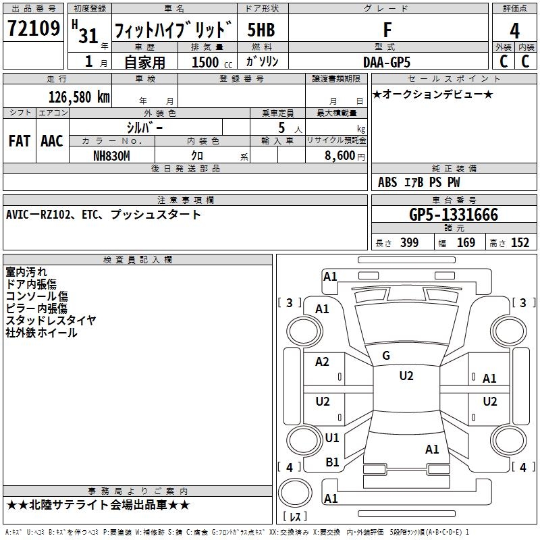Click the FAT shift type cell

point(20,140)
